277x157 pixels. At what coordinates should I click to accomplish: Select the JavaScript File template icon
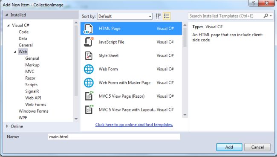click(x=89, y=42)
